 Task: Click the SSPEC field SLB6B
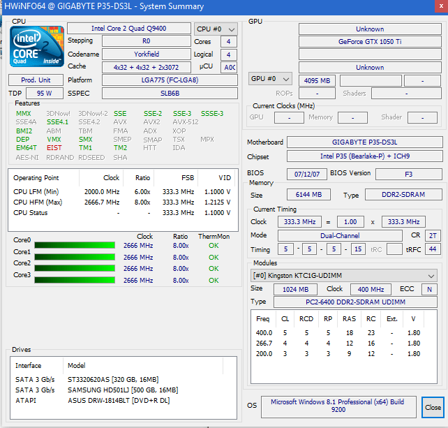click(170, 93)
